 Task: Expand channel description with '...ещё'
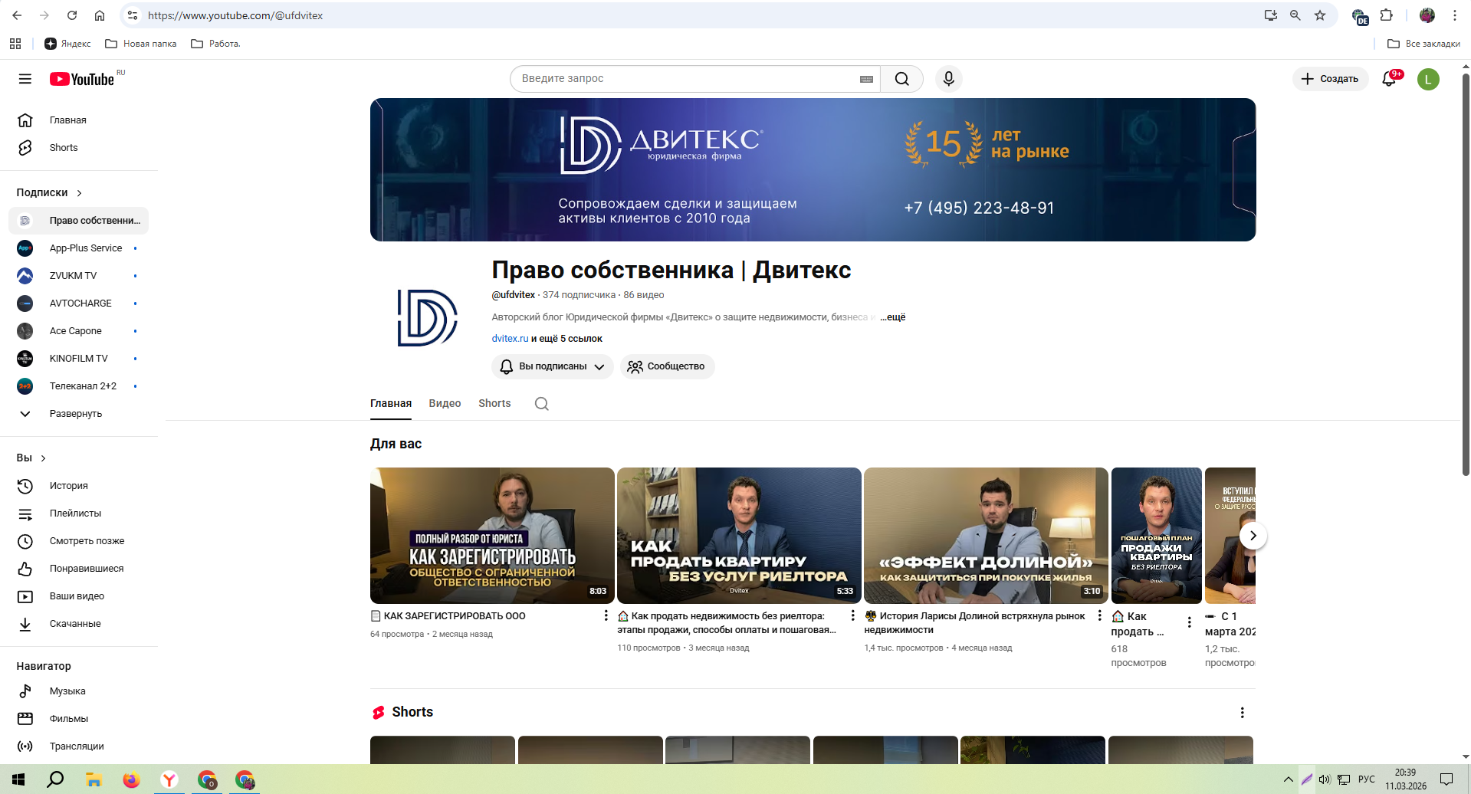pos(892,317)
